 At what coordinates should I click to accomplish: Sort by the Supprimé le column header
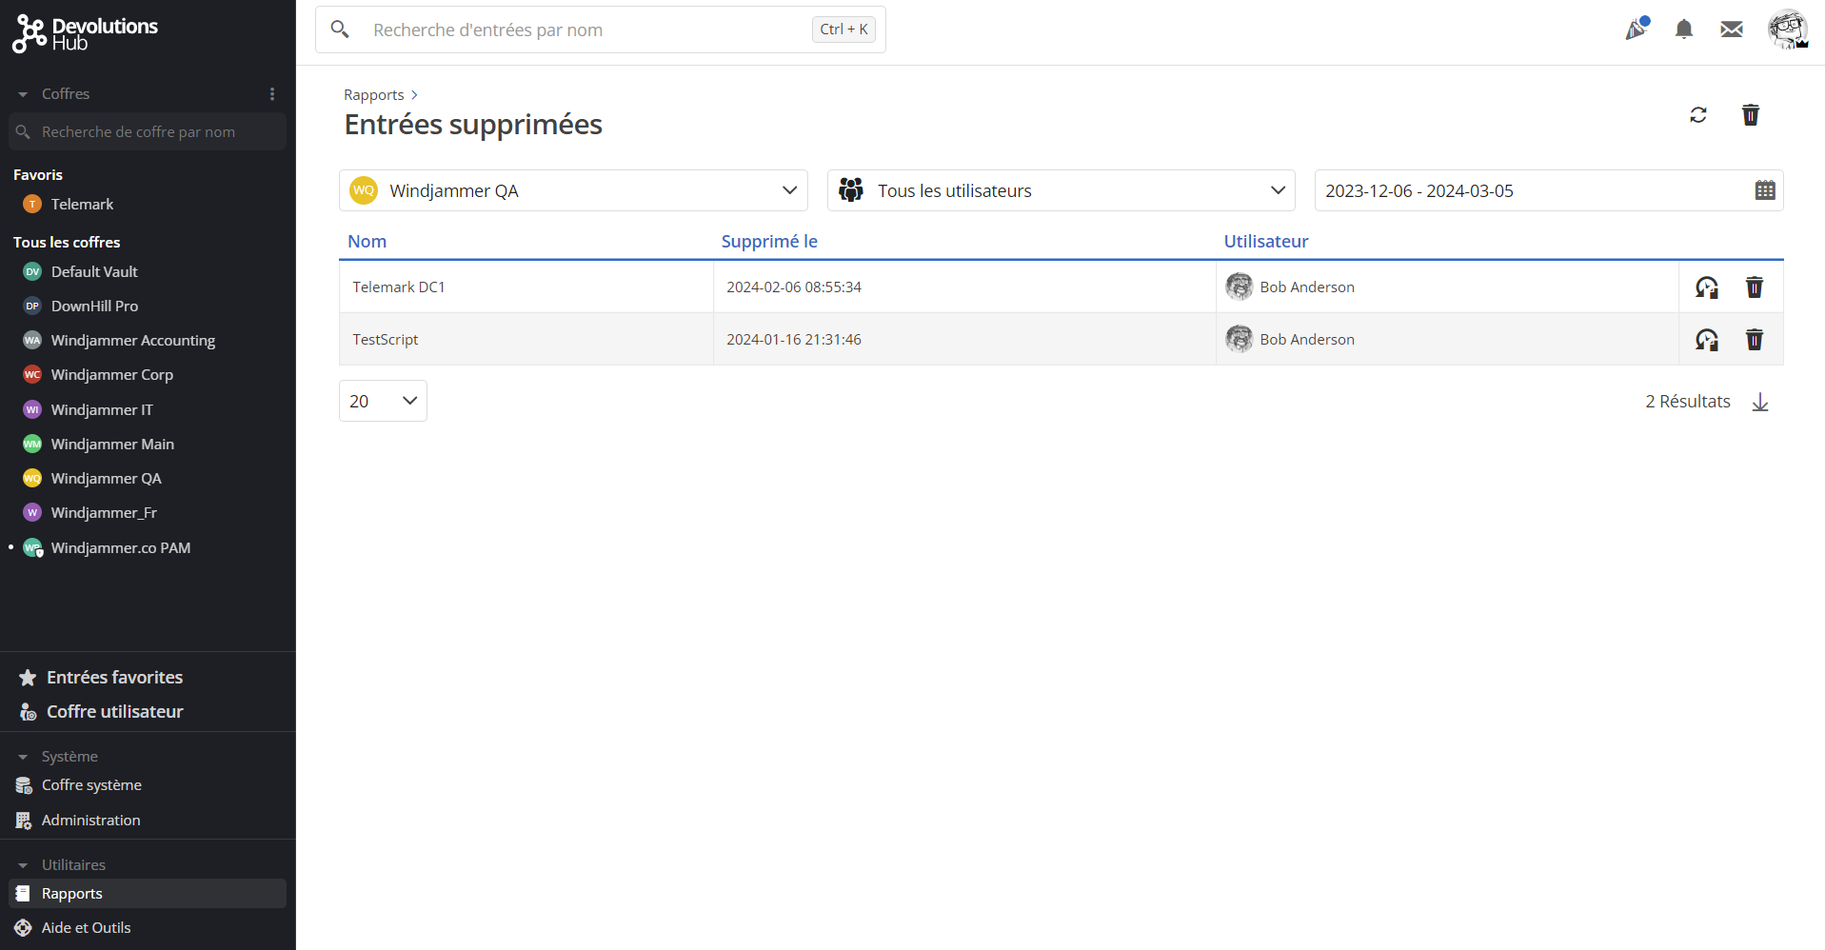point(769,241)
